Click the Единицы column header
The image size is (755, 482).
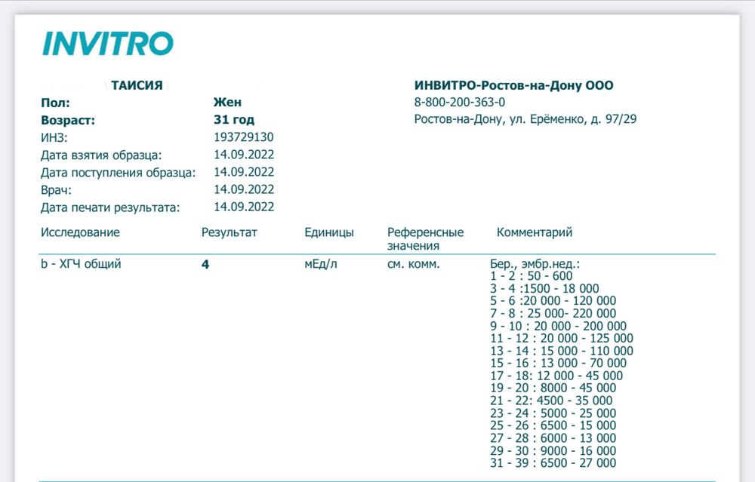coord(328,232)
